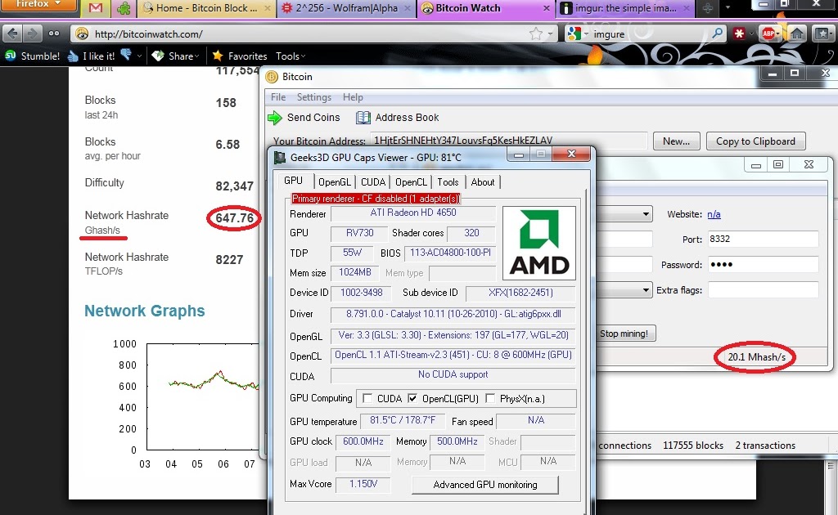The width and height of the screenshot is (838, 515).
Task: Open the Address Book in Bitcoin
Action: pos(397,118)
